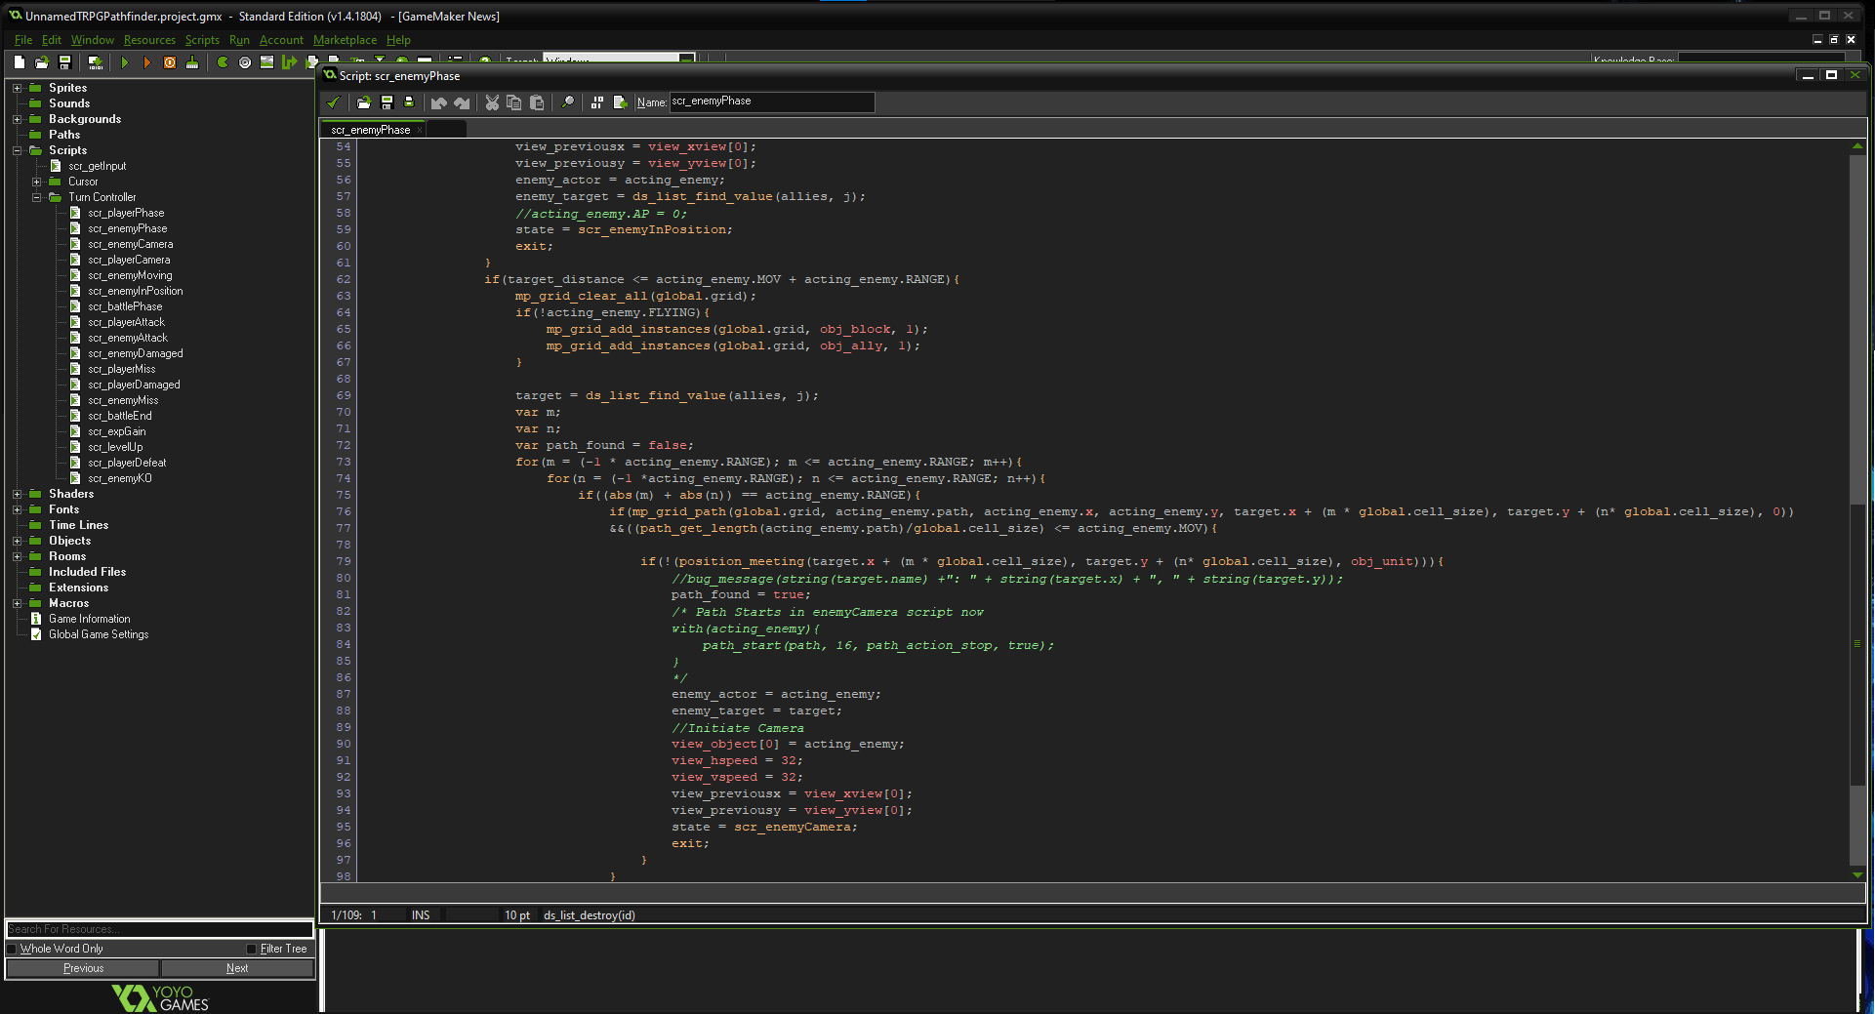Open an existing project from main toolbar
Screen dimensions: 1875x1014
click(x=42, y=62)
